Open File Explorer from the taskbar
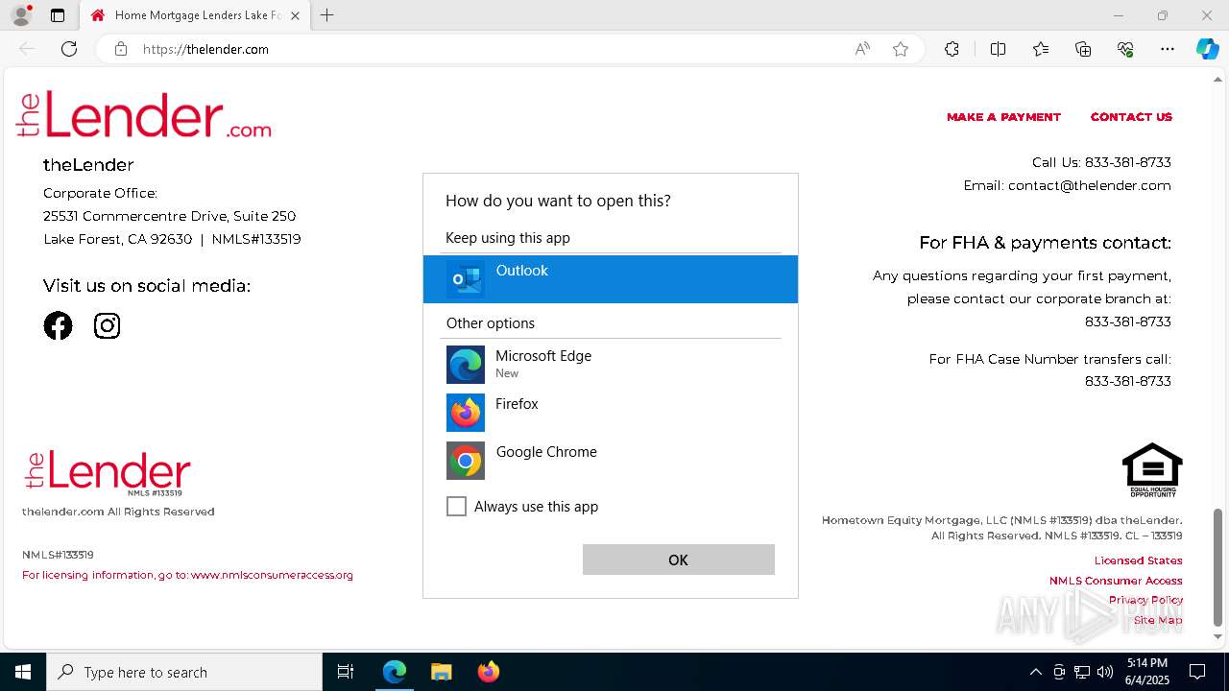The image size is (1229, 691). (441, 672)
